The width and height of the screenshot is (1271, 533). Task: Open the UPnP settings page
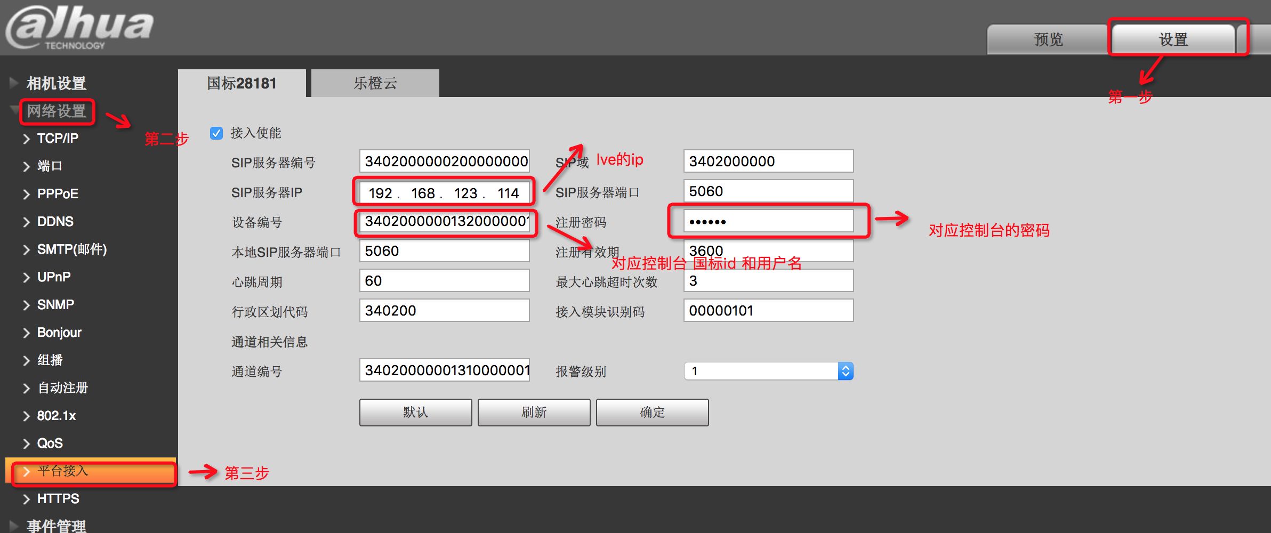(x=53, y=277)
